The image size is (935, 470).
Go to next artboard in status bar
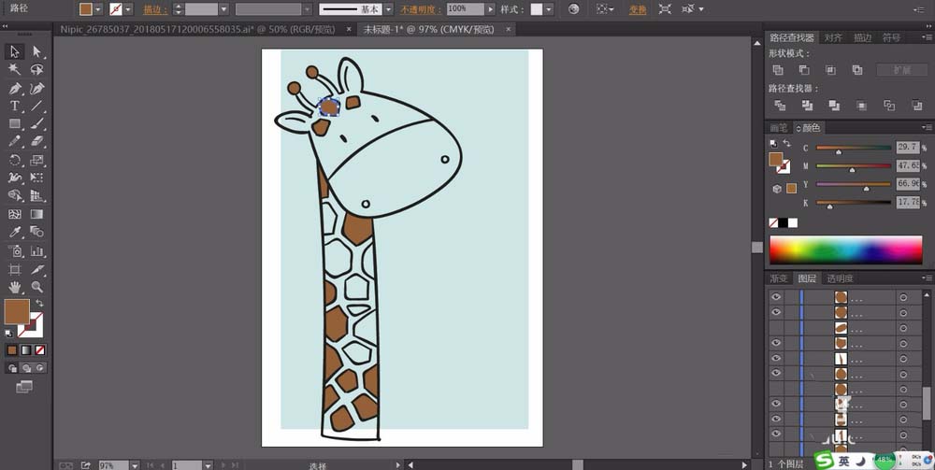click(223, 465)
